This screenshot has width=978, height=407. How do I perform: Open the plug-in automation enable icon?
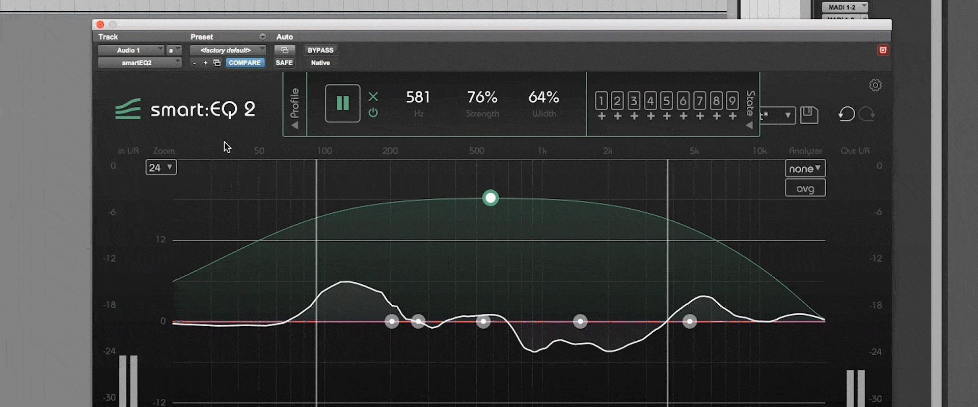pos(285,50)
